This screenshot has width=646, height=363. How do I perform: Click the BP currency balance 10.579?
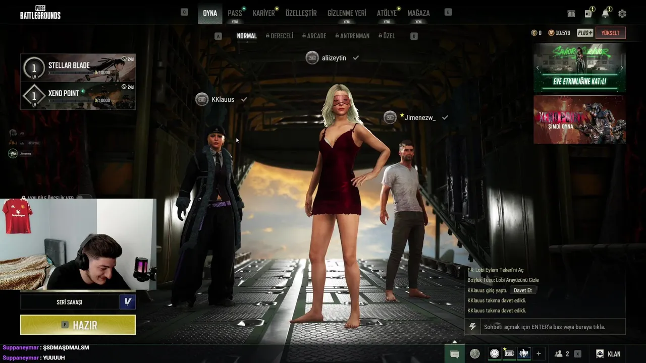click(559, 33)
